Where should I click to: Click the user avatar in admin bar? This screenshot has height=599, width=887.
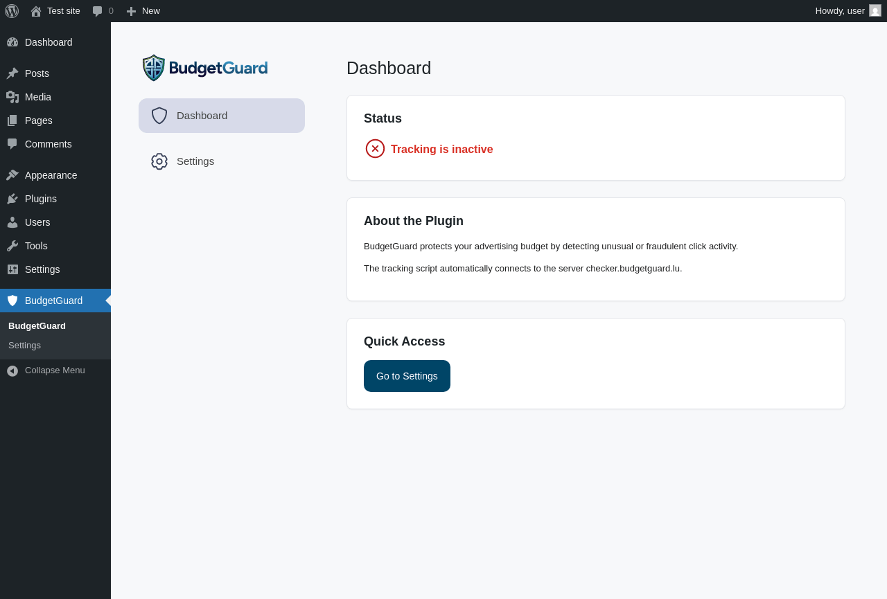point(875,10)
